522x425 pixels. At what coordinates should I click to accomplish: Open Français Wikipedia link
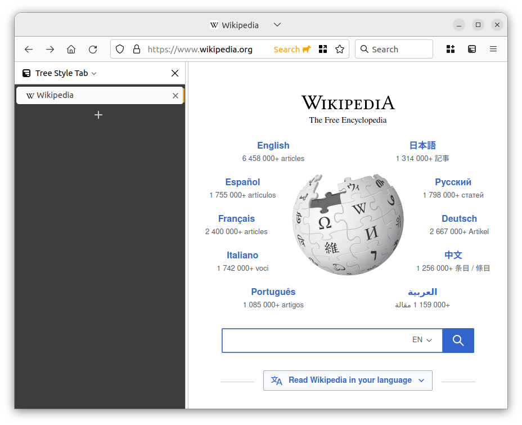(x=236, y=219)
